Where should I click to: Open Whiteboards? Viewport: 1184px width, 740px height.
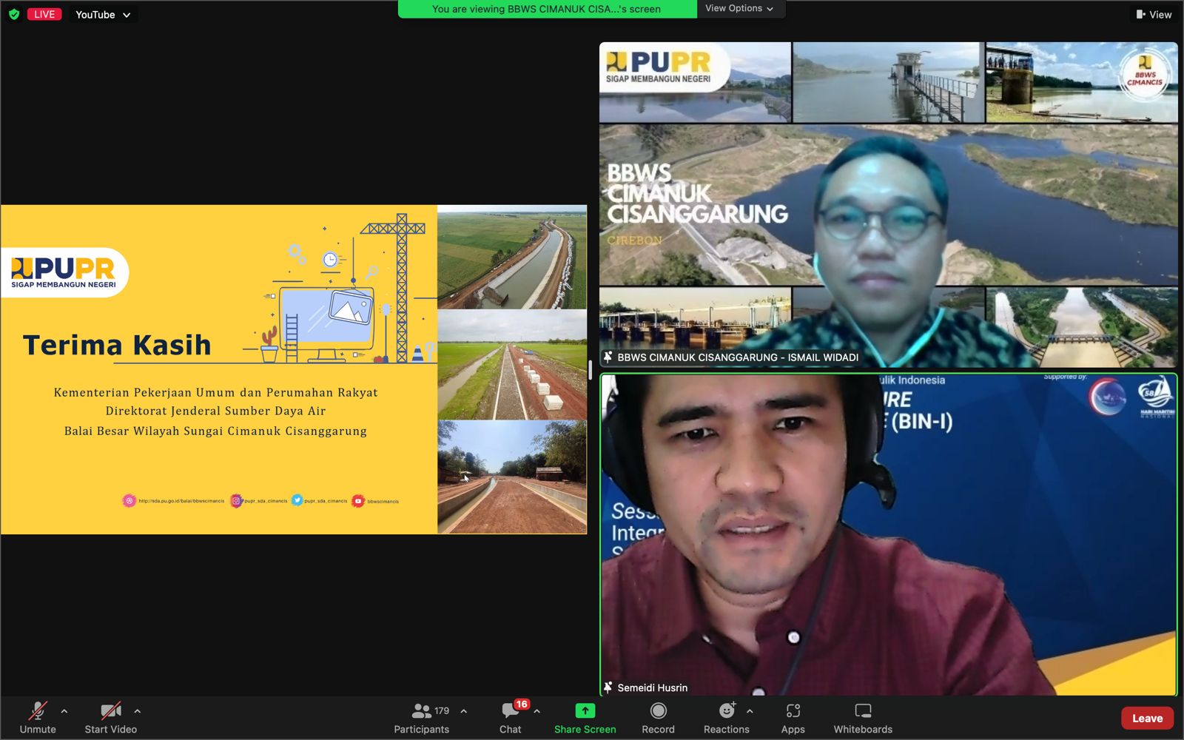coord(863,718)
